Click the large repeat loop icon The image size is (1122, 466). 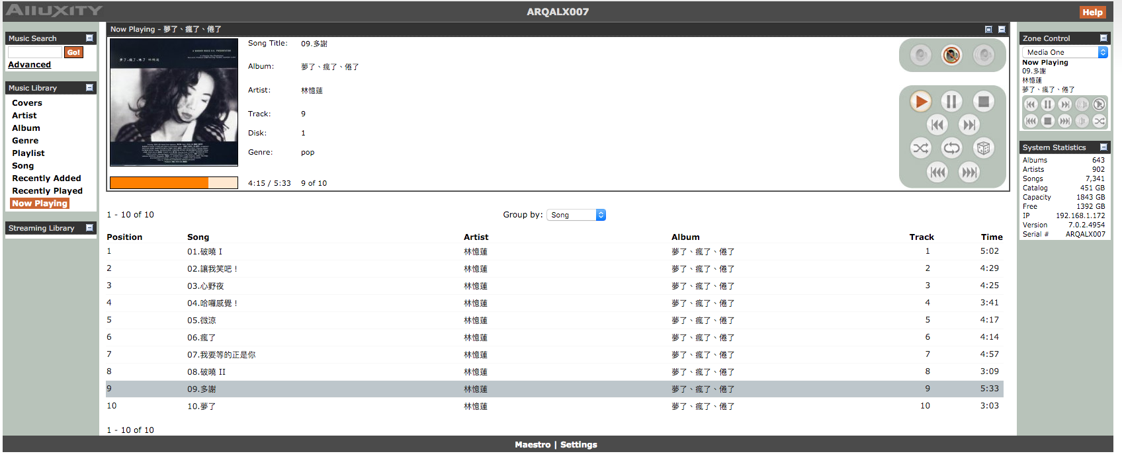click(951, 148)
